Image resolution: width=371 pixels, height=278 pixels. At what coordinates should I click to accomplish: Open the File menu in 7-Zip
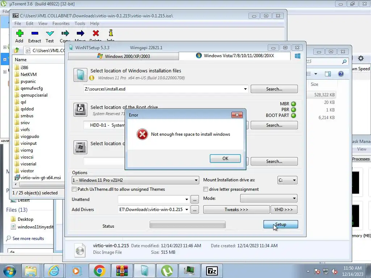(x=18, y=24)
